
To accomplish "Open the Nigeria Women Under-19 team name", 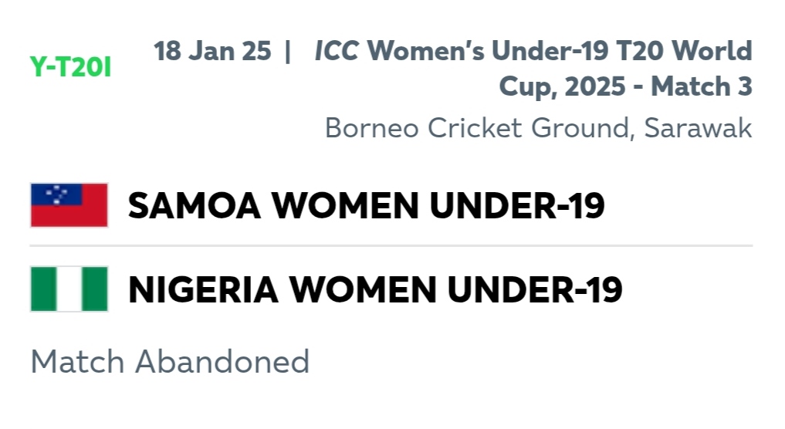I will (x=375, y=290).
